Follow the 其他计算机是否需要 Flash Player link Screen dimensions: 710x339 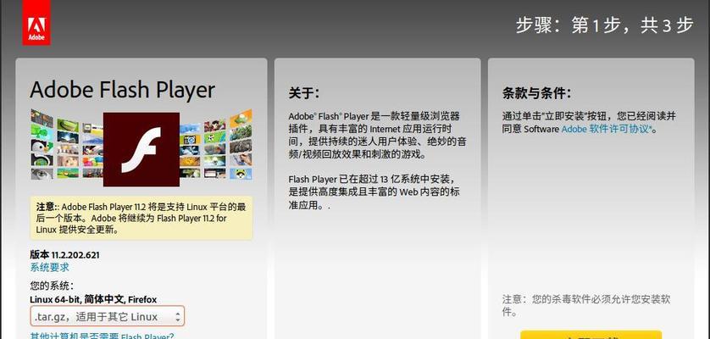(x=102, y=336)
